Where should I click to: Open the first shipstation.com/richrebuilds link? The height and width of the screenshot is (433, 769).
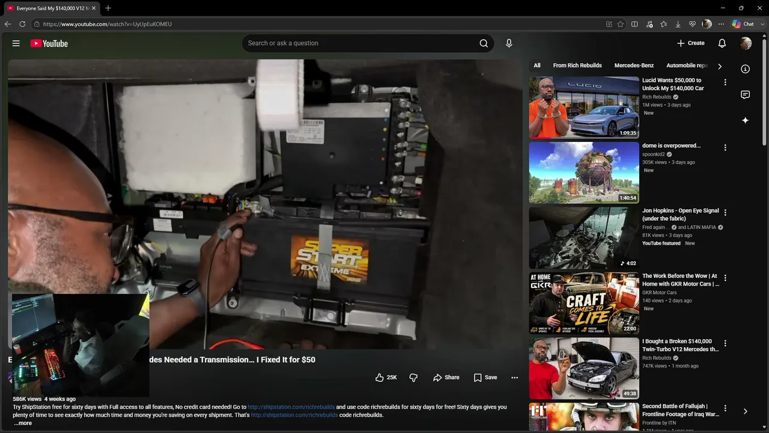[x=291, y=407]
